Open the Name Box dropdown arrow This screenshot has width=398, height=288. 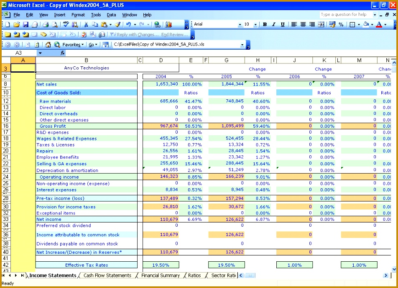coord(40,53)
